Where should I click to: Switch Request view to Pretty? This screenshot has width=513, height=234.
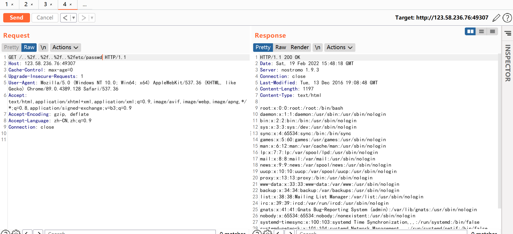point(12,47)
